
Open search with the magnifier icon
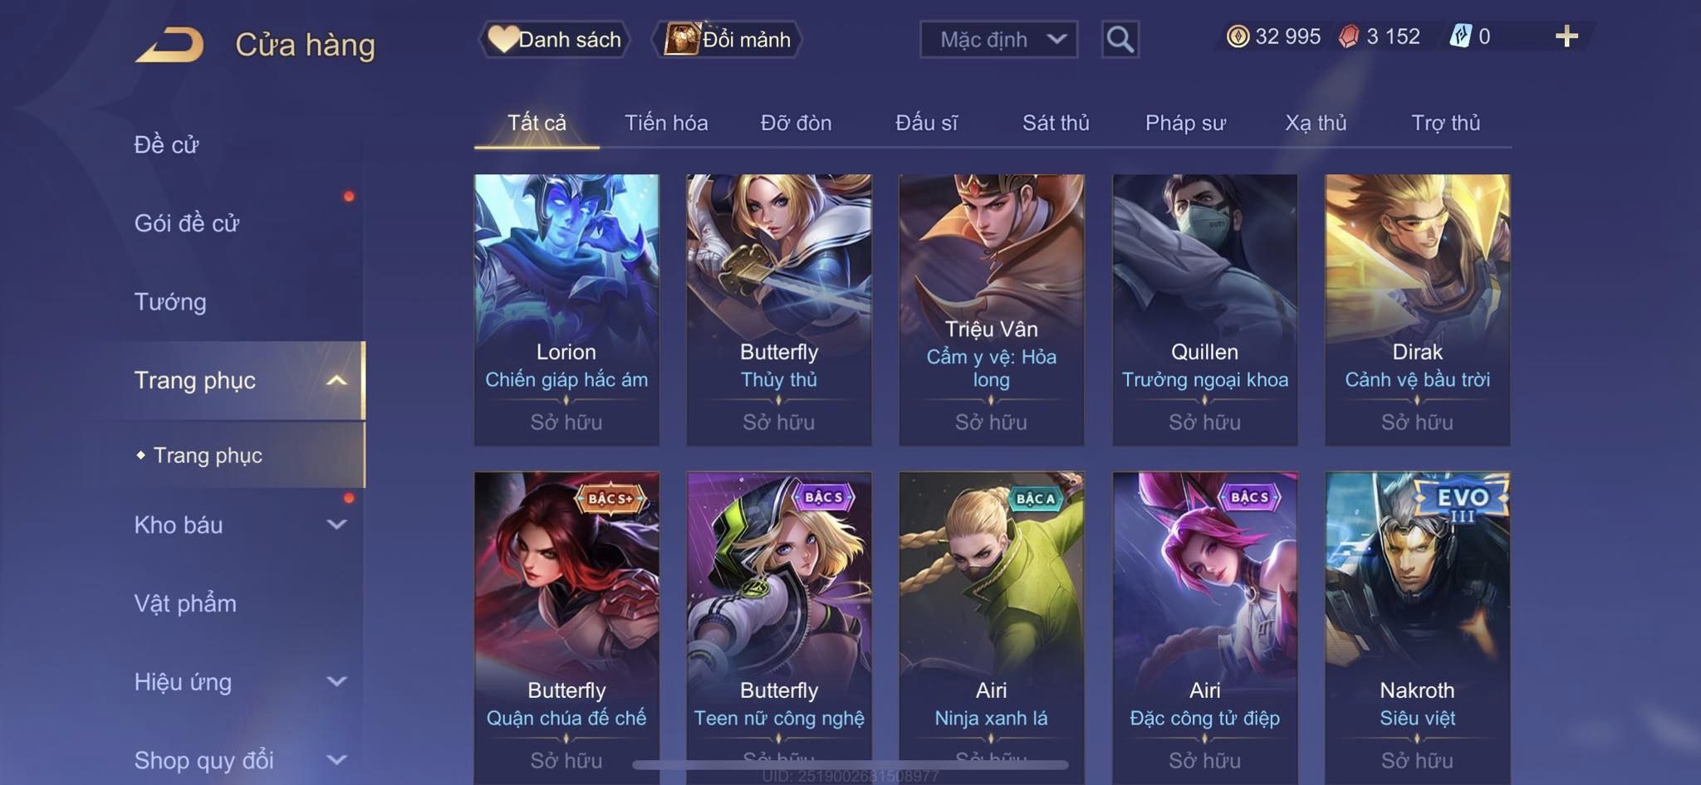(x=1120, y=39)
